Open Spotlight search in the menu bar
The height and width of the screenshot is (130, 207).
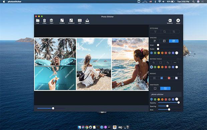(x=193, y=2)
